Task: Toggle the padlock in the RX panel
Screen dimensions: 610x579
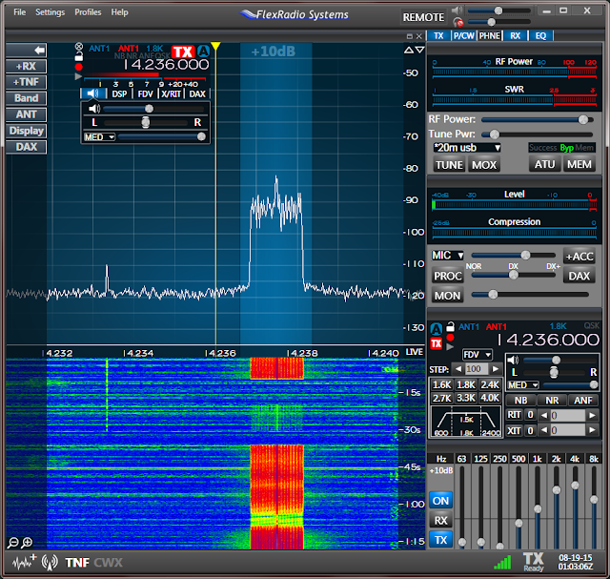Action: tap(450, 326)
